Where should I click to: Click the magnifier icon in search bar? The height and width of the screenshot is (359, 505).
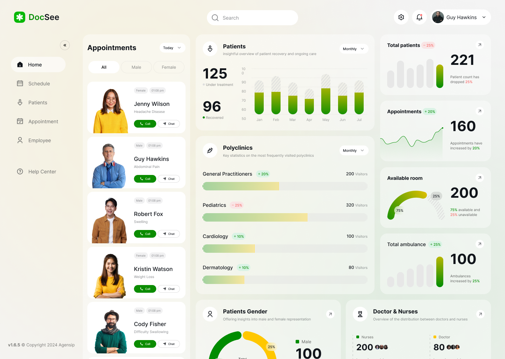pyautogui.click(x=215, y=18)
